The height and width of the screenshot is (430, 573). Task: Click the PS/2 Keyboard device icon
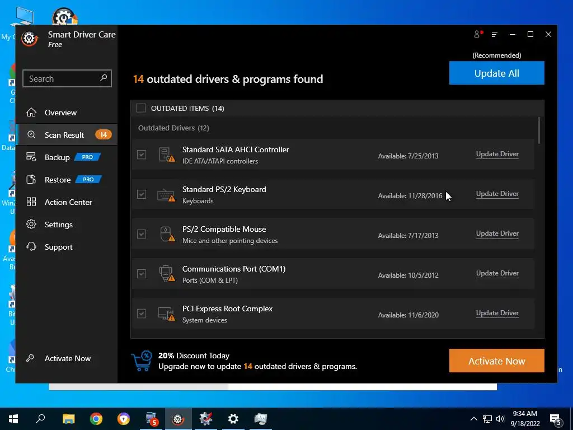[x=166, y=195]
